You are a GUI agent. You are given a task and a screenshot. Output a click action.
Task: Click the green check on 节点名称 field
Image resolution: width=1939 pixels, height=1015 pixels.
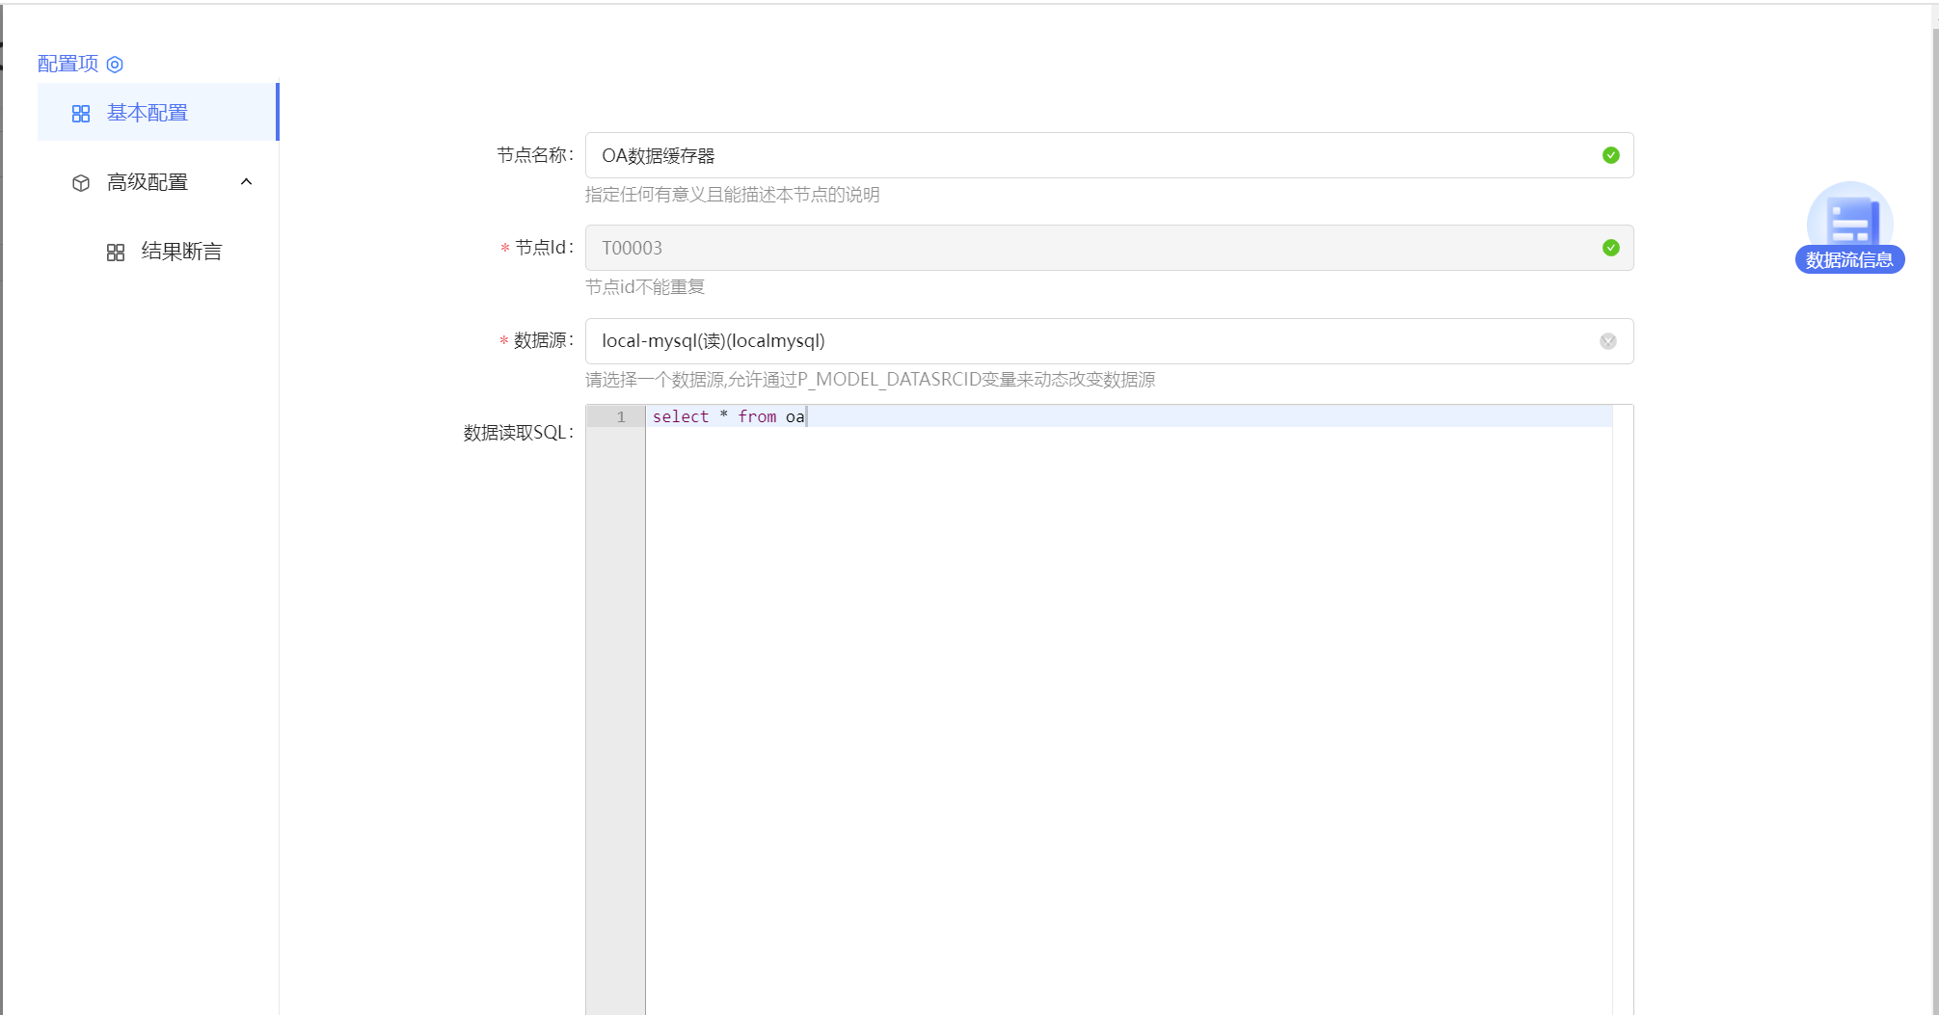point(1609,154)
